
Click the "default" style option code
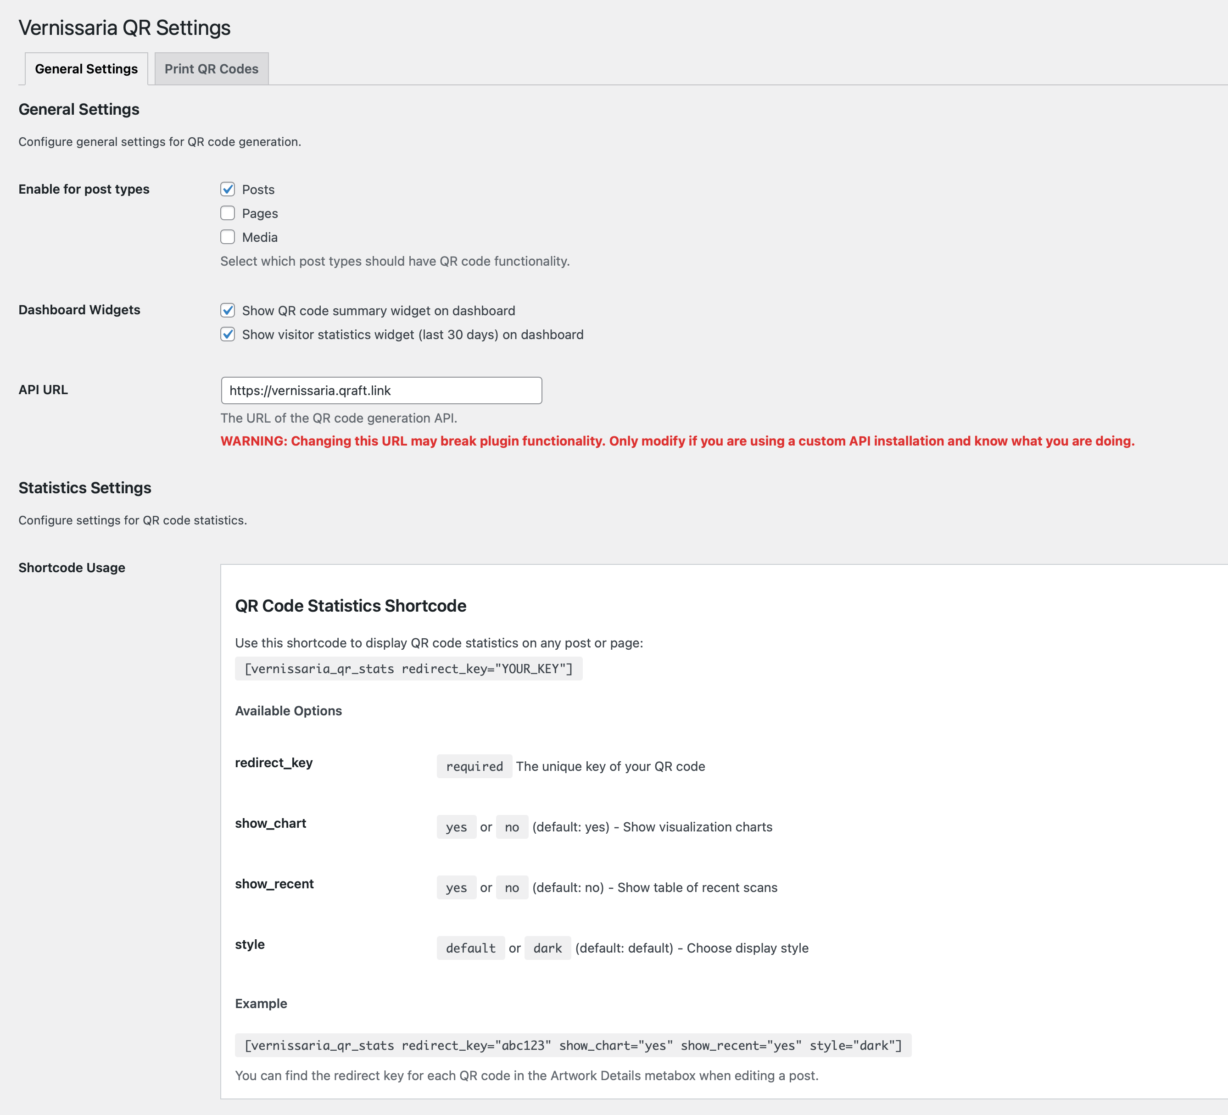click(x=470, y=948)
